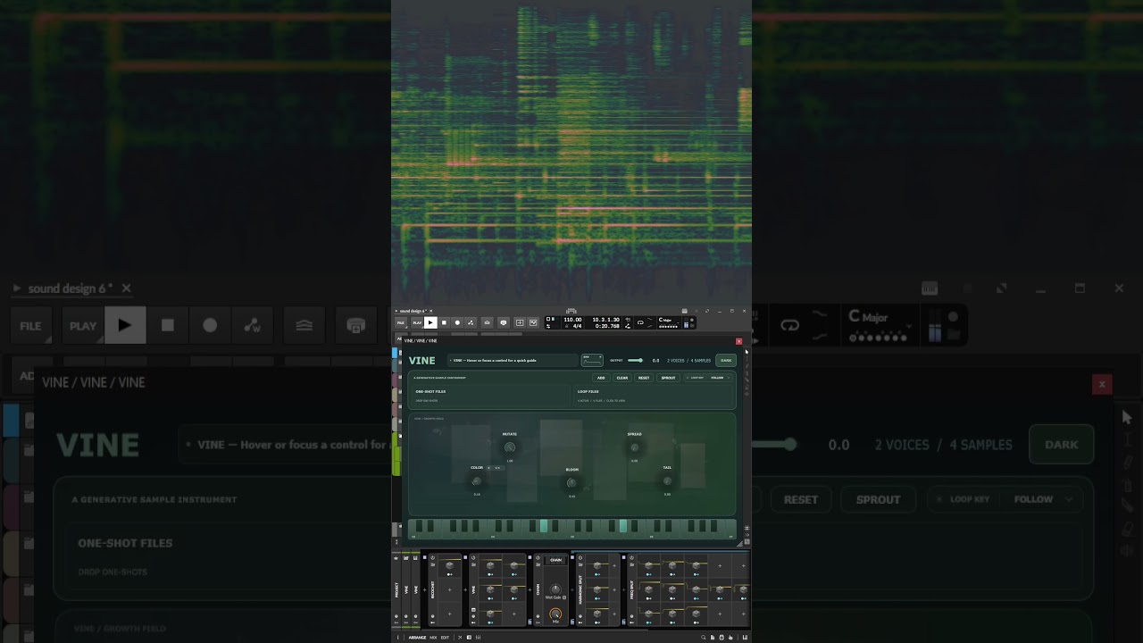This screenshot has width=1143, height=643.
Task: Open the CHAIN button in Chain device
Action: (555, 560)
